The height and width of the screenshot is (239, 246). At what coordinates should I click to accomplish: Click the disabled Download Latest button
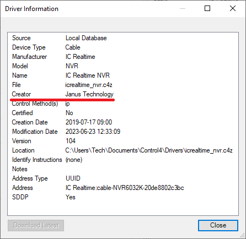(x=36, y=225)
